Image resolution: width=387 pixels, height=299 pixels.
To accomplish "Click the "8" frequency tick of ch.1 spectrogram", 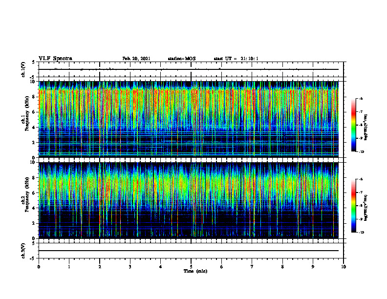I will point(34,97).
